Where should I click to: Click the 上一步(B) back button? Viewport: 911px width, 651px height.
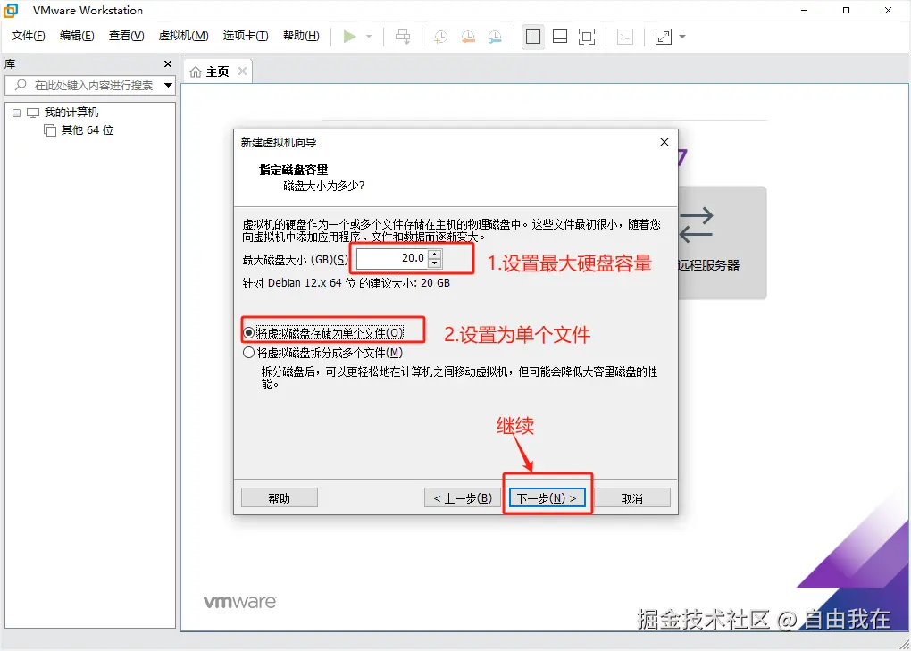coord(463,498)
